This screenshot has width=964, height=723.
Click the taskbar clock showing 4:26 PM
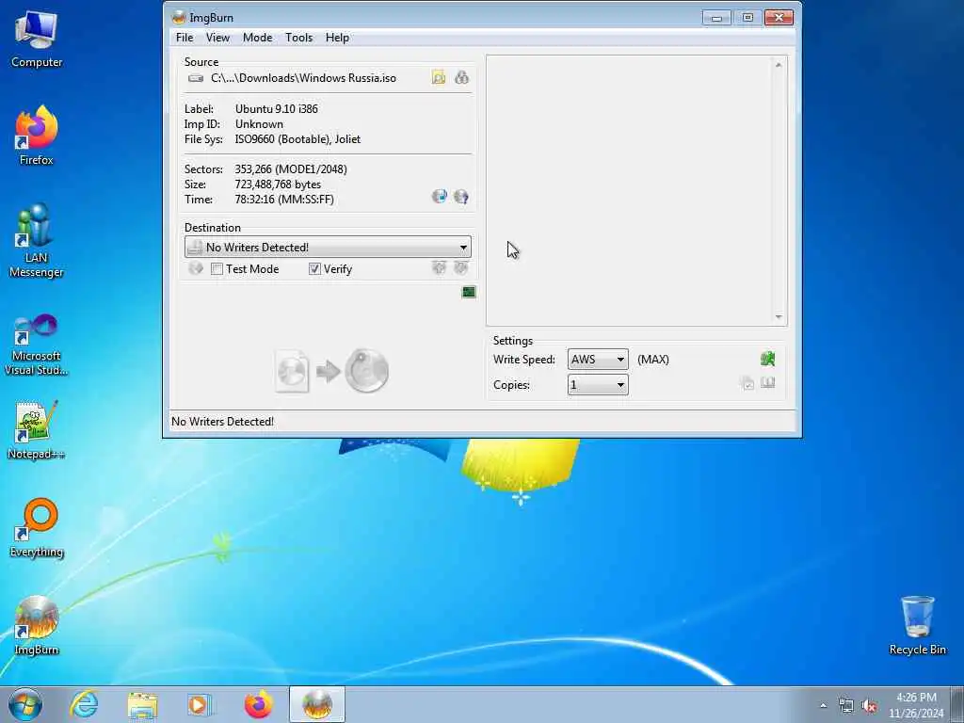916,705
